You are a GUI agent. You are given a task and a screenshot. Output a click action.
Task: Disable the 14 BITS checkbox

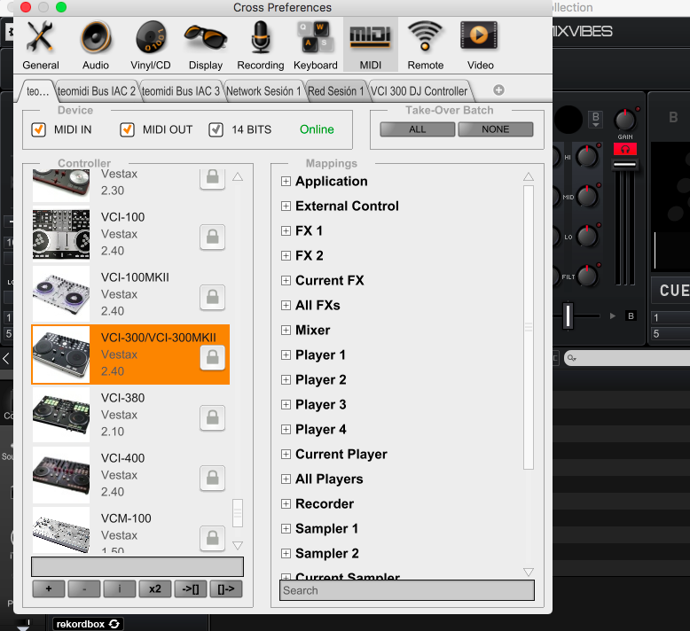click(x=216, y=129)
